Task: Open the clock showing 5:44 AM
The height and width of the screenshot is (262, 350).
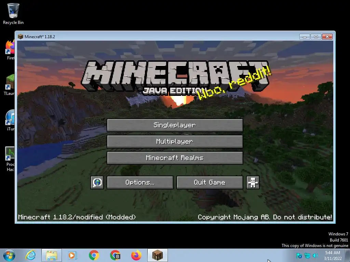Action: (x=333, y=255)
